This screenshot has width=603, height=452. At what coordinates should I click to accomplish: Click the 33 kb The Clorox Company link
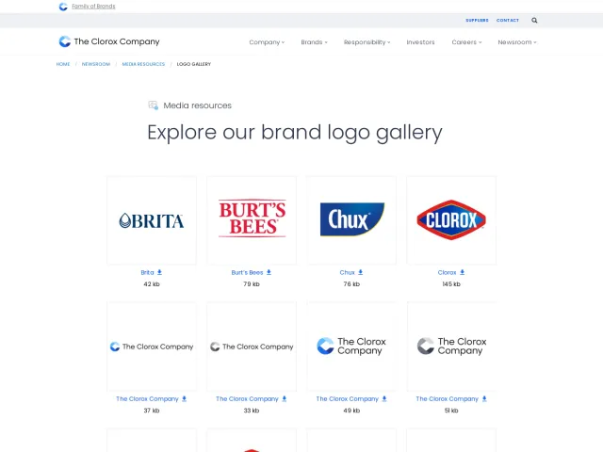247,399
